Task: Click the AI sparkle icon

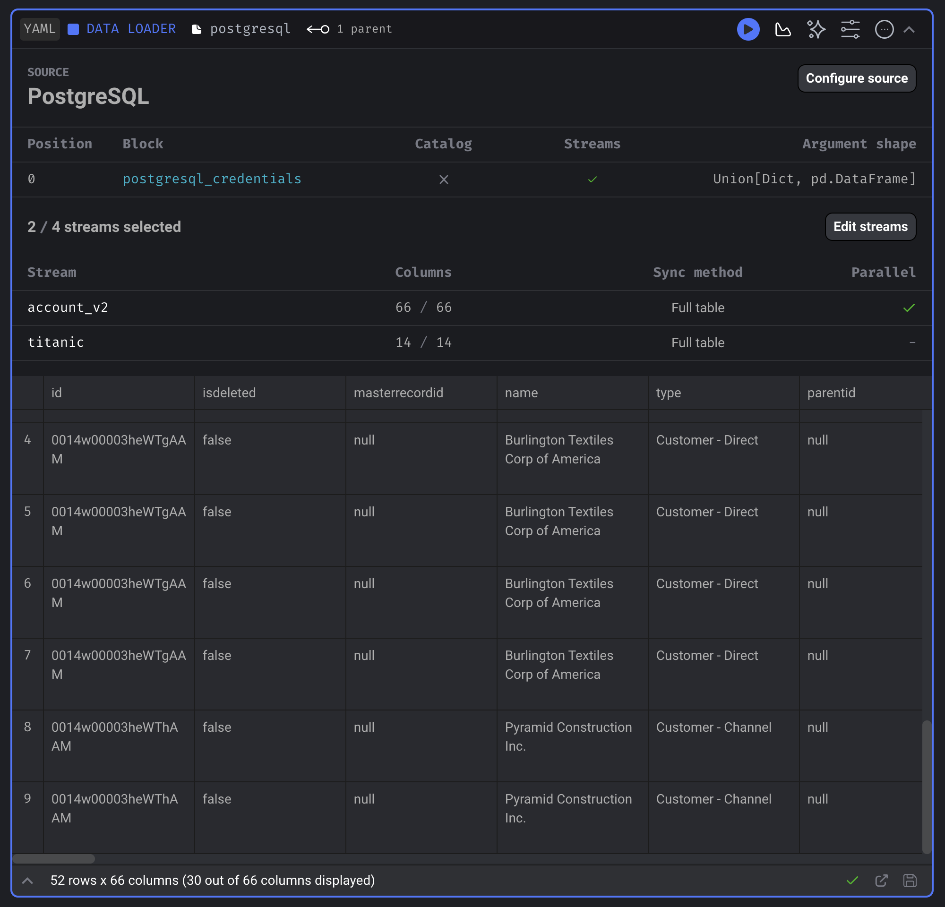Action: coord(816,29)
